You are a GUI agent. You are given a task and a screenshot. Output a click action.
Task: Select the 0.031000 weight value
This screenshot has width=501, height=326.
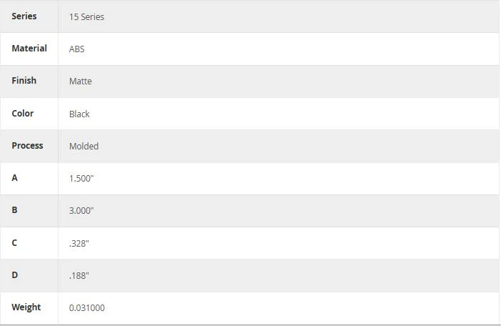[x=87, y=307]
